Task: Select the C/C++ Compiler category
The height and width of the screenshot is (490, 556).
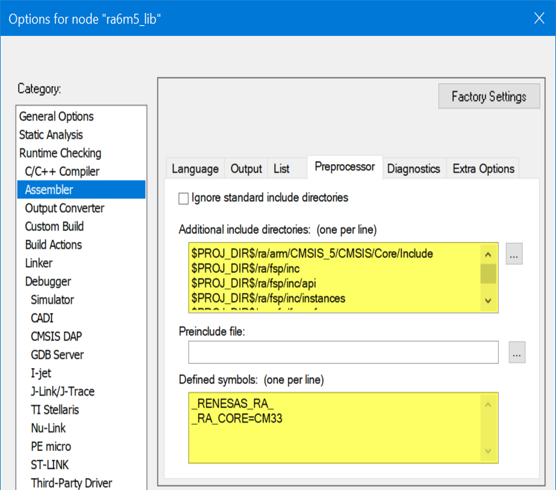Action: tap(62, 171)
